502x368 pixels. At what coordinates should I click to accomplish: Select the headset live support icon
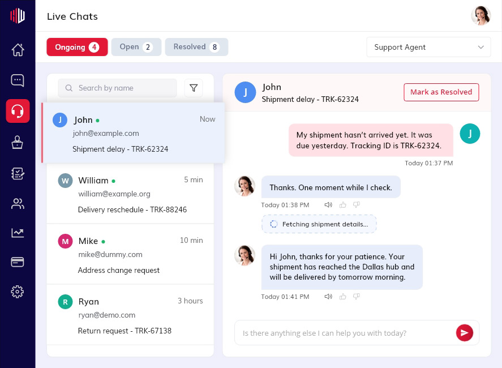coord(18,111)
